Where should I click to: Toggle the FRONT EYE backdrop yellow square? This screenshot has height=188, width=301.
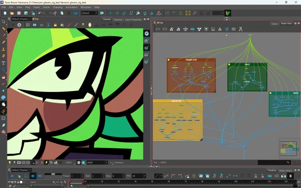169,60
